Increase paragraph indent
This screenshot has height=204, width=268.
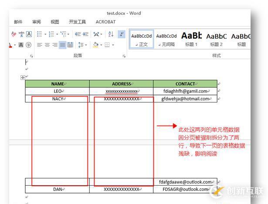point(85,34)
